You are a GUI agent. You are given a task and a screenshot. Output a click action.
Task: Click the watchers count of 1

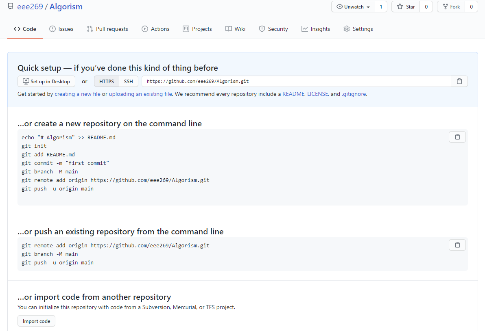(x=381, y=7)
